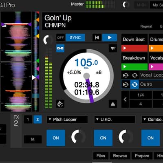Toggle loop active icon for Vocal Loop
Image resolution: width=163 pixels, height=163 pixels.
click(x=134, y=75)
